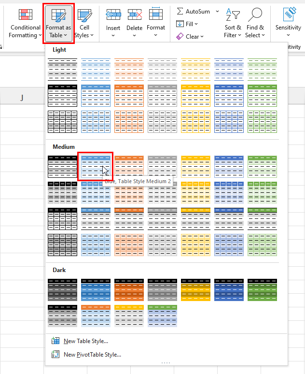Pick black gridded Medium style, second Medium row
Screen dimensions: 305x374
click(x=62, y=193)
